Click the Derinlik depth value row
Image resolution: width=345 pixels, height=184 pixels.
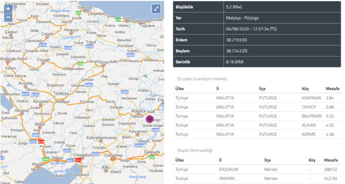point(257,61)
